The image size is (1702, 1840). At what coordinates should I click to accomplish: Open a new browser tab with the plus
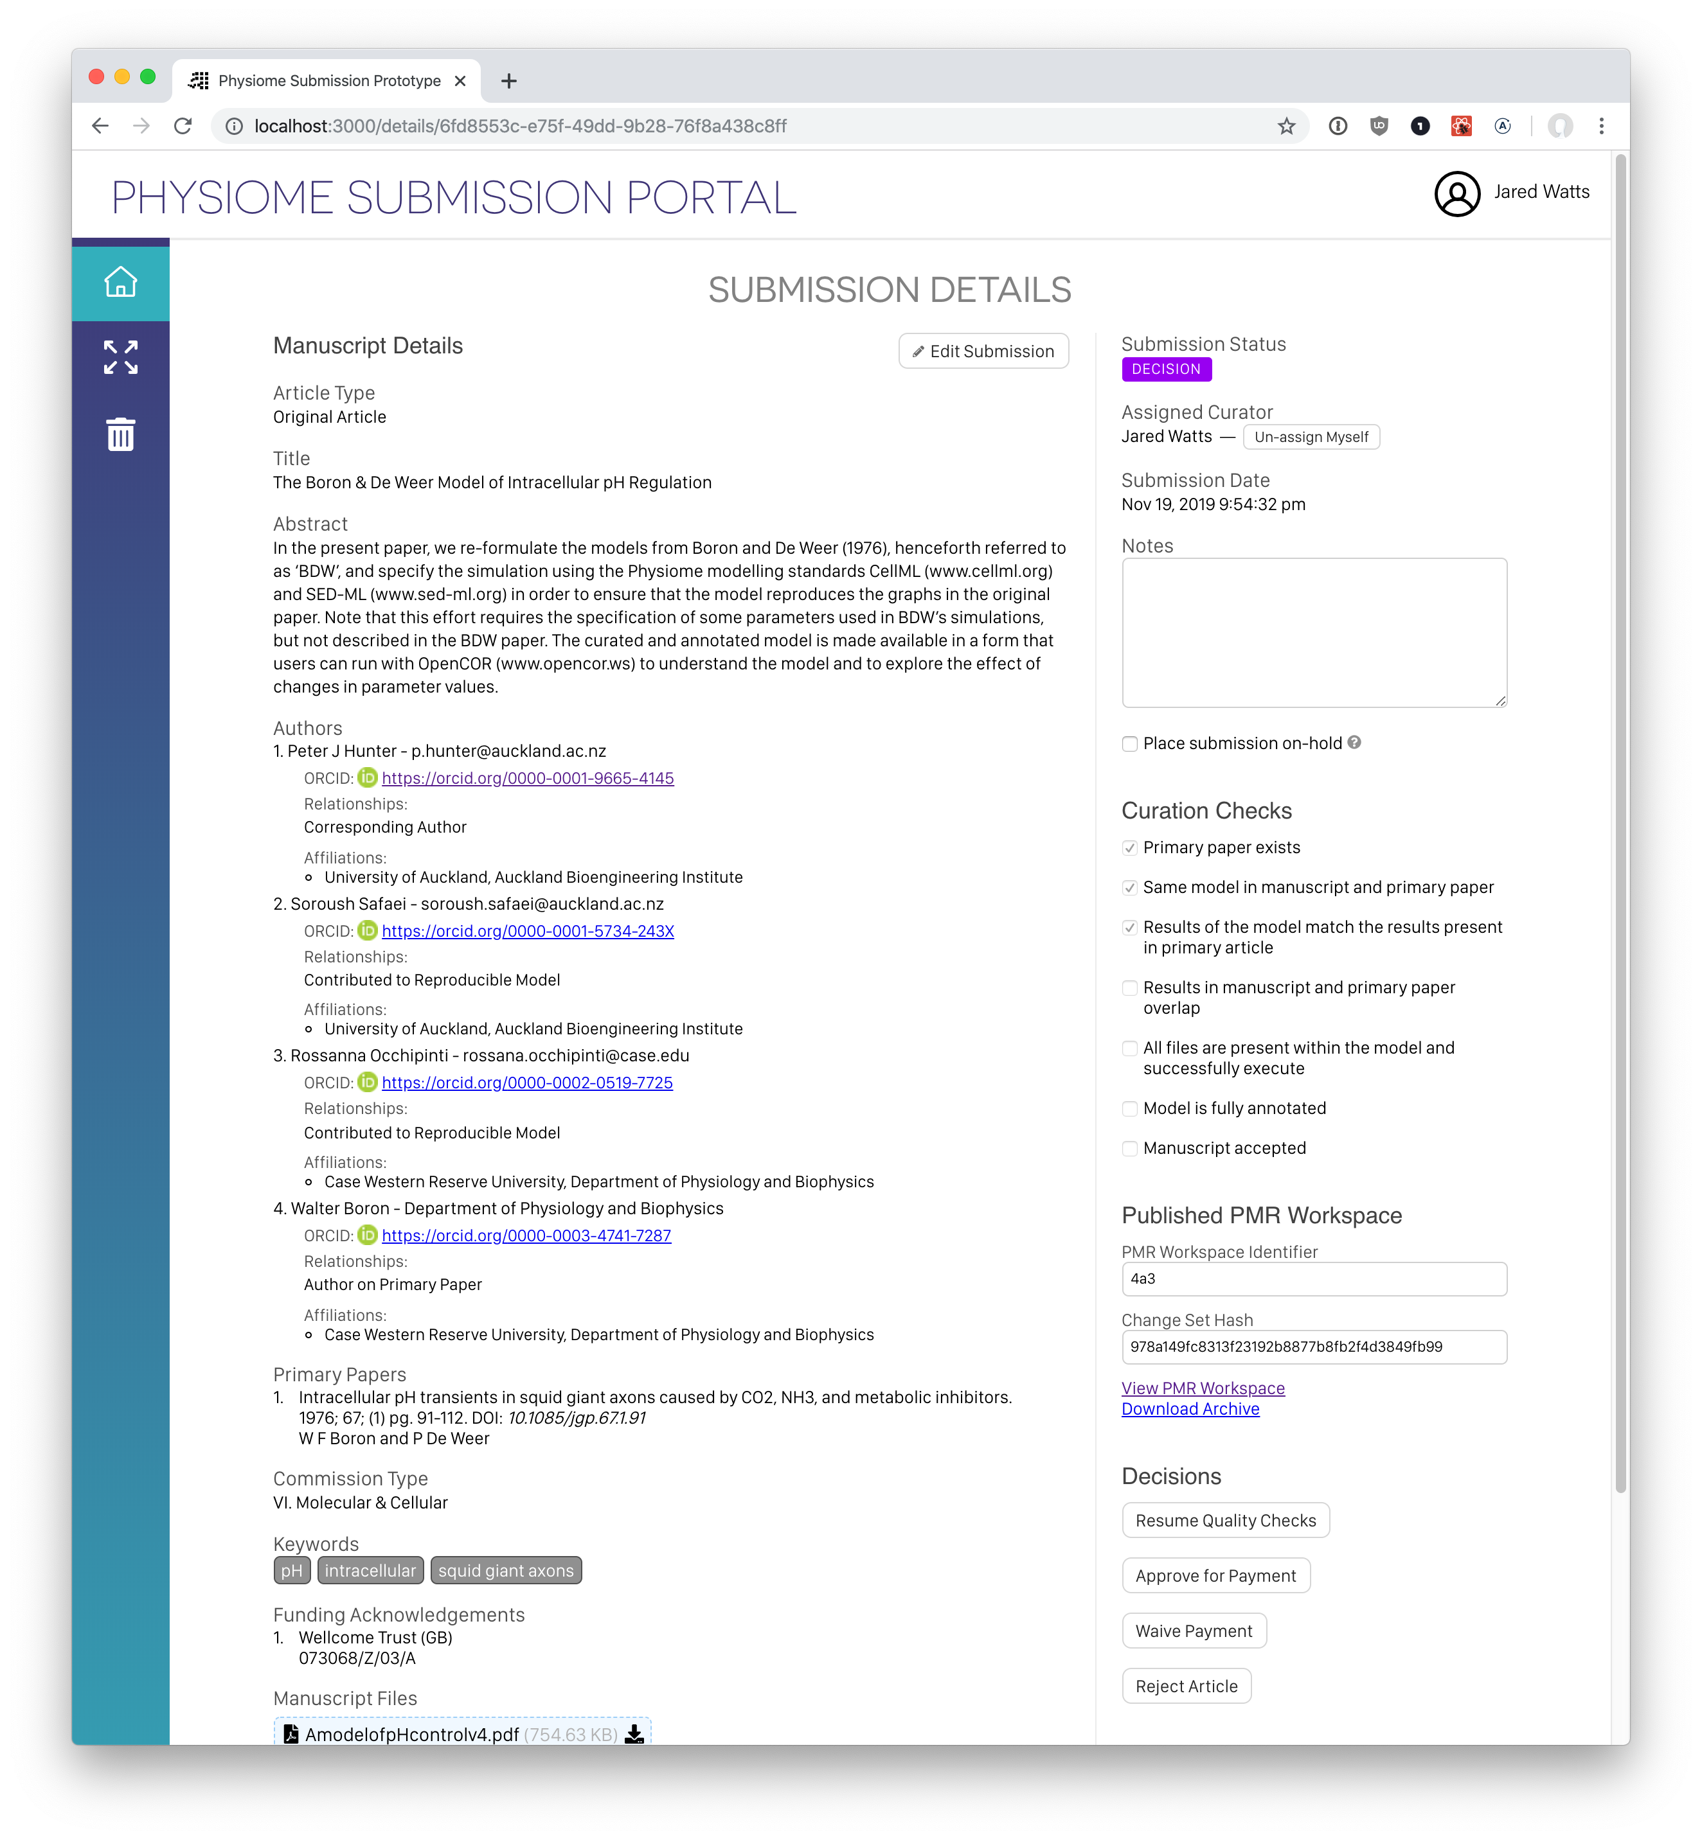coord(508,81)
